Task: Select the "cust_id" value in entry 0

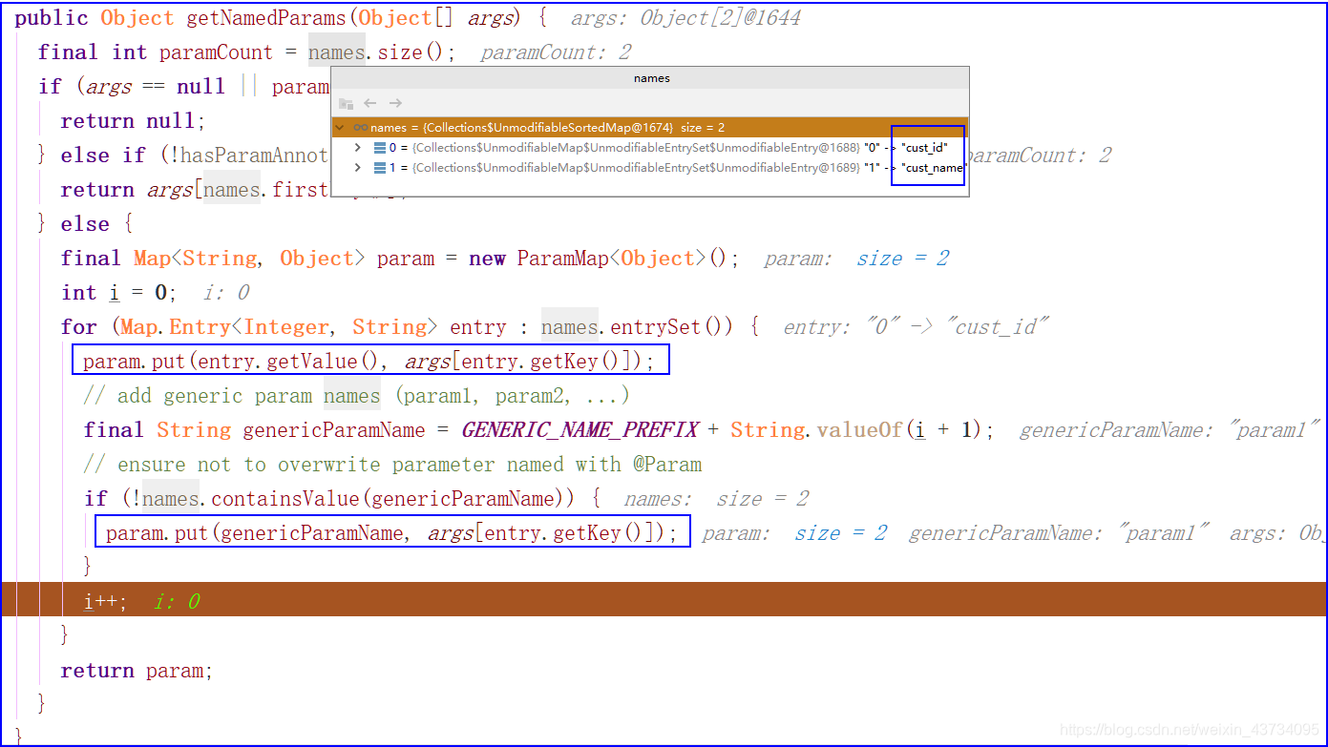Action: (924, 148)
